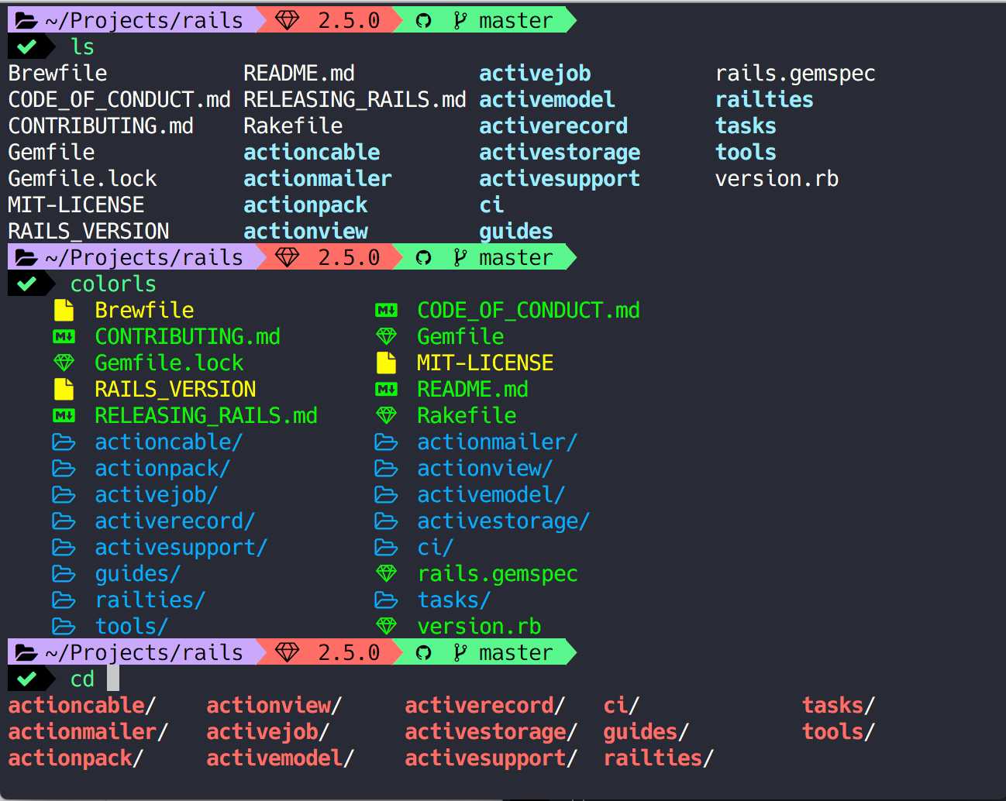Image resolution: width=1006 pixels, height=801 pixels.
Task: Click the typed 'colorls' command text
Action: click(113, 284)
